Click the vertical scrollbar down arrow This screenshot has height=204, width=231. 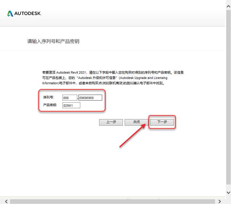229,192
